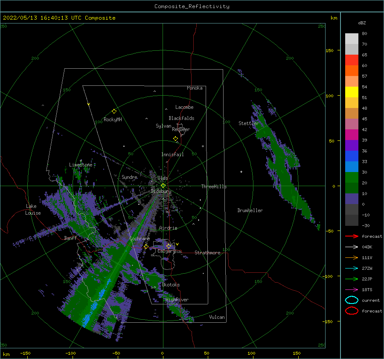
Task: Click the yellow diamond marker above Calgary
Action: [x=169, y=246]
